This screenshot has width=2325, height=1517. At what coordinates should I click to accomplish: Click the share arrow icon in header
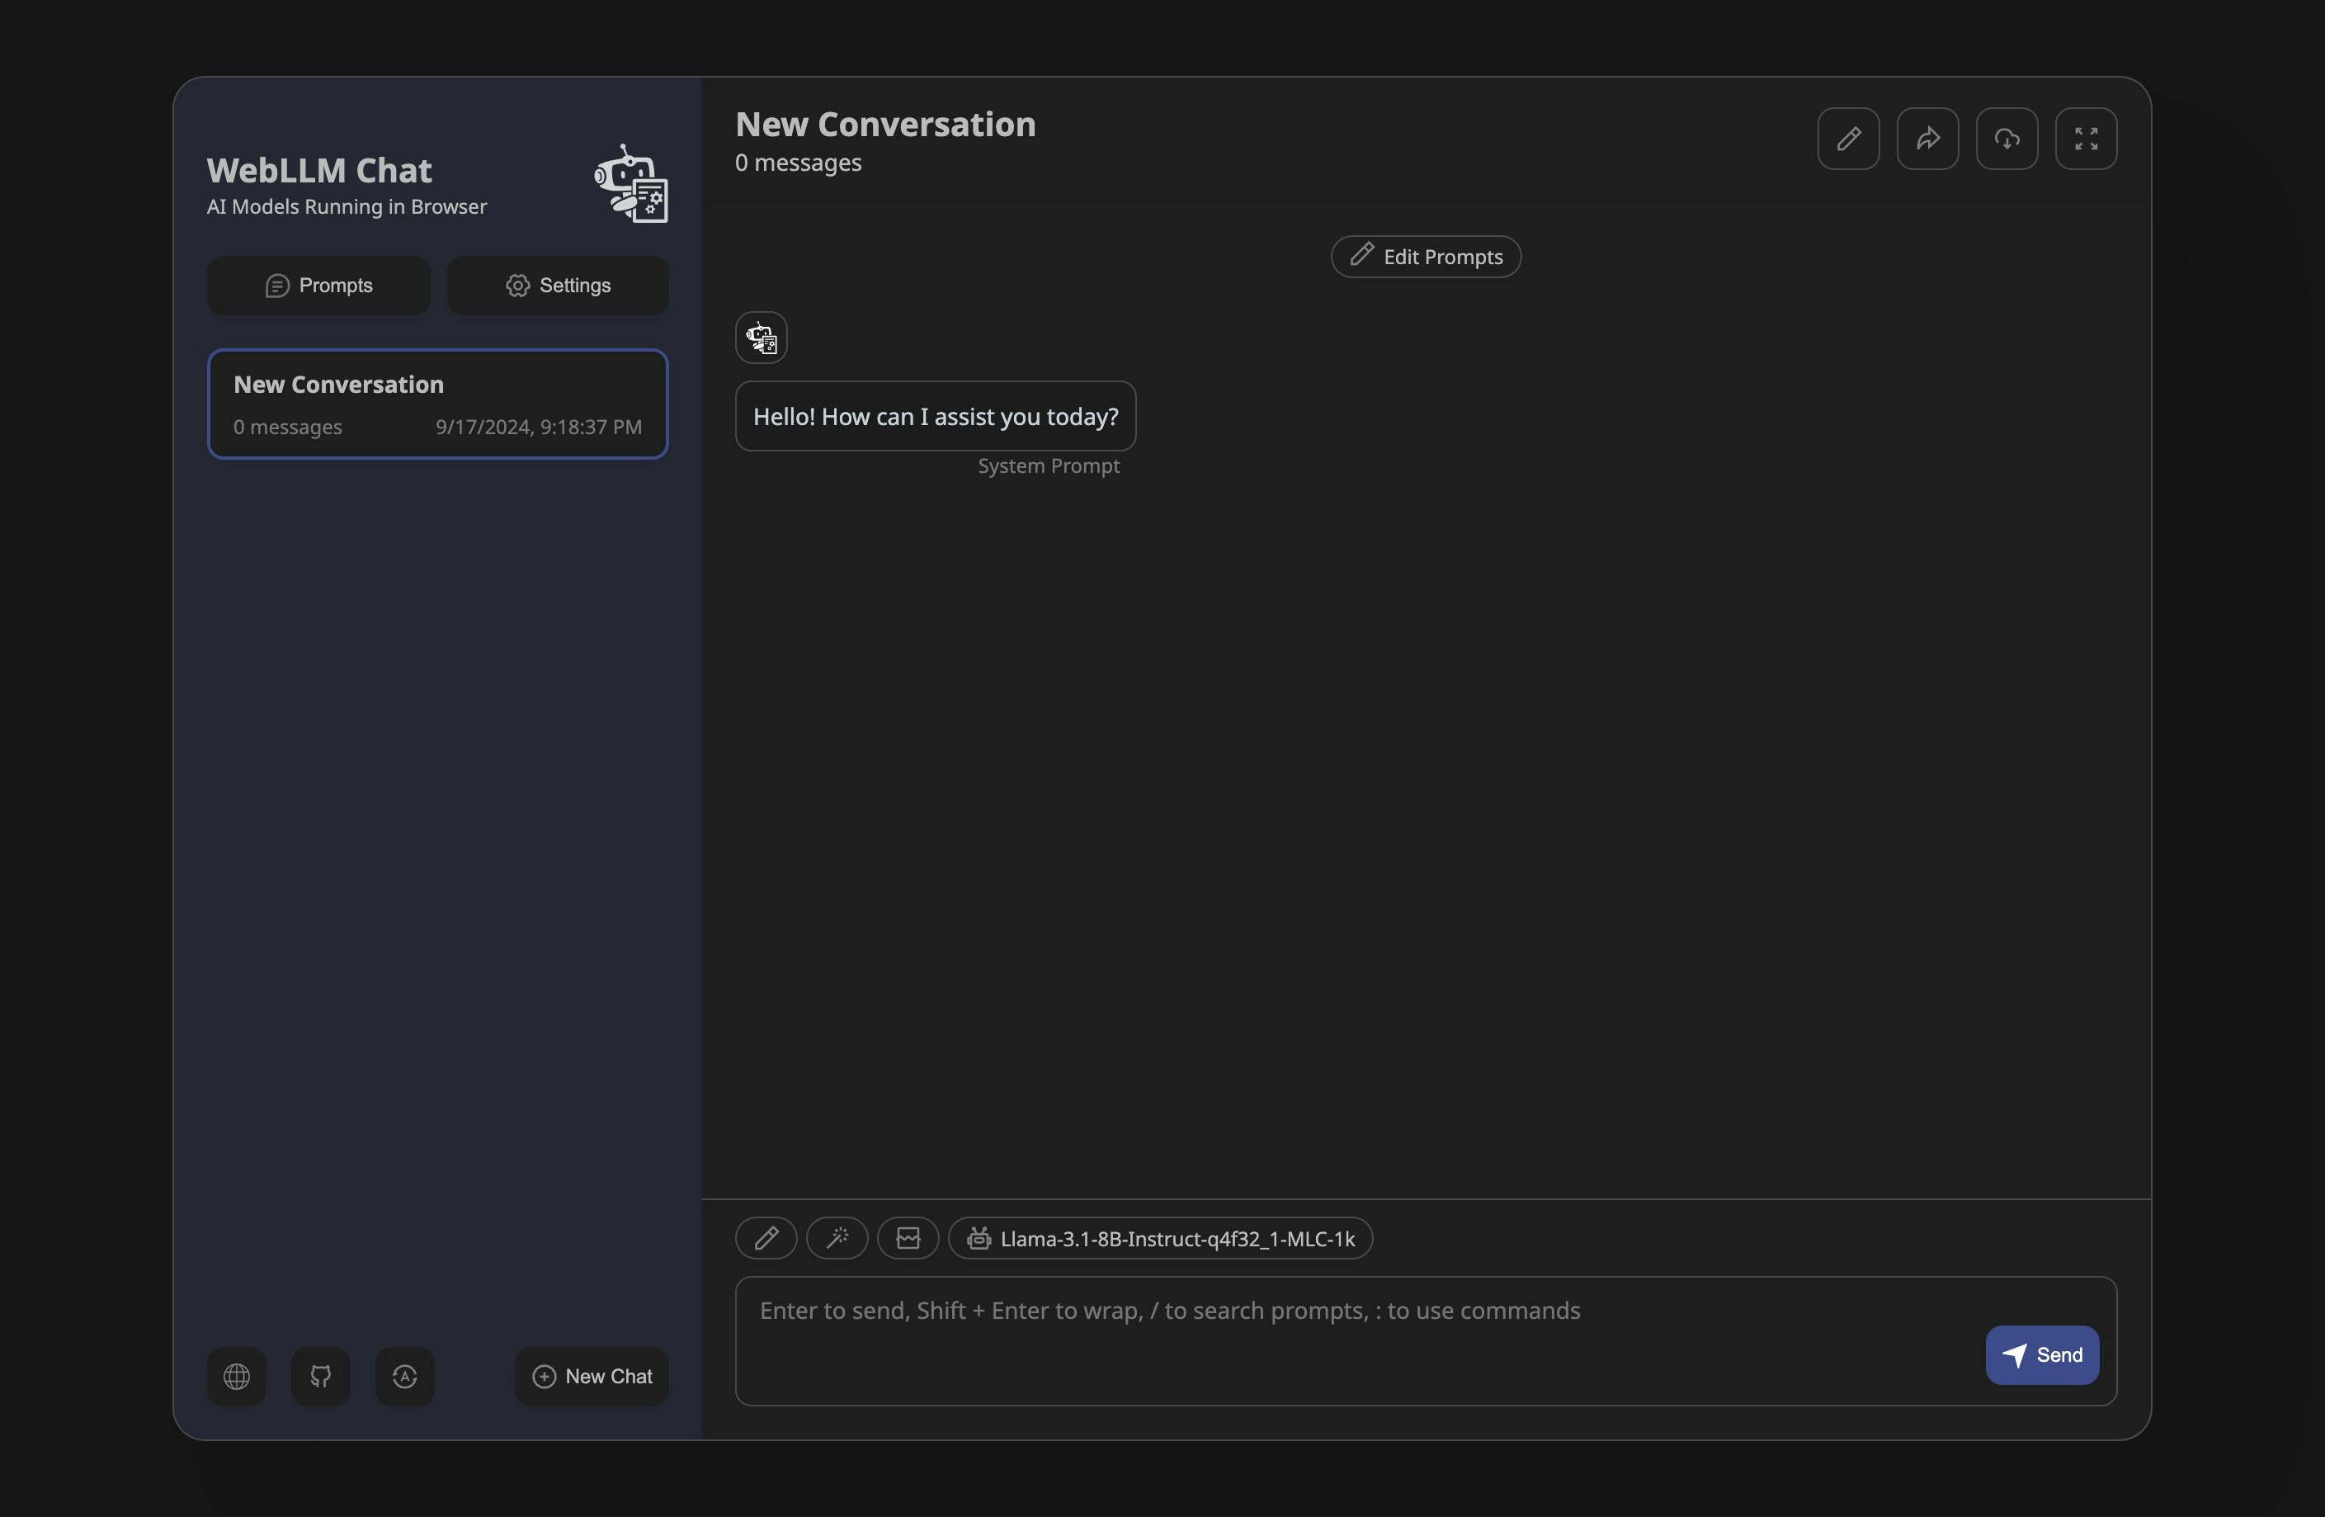(1927, 139)
